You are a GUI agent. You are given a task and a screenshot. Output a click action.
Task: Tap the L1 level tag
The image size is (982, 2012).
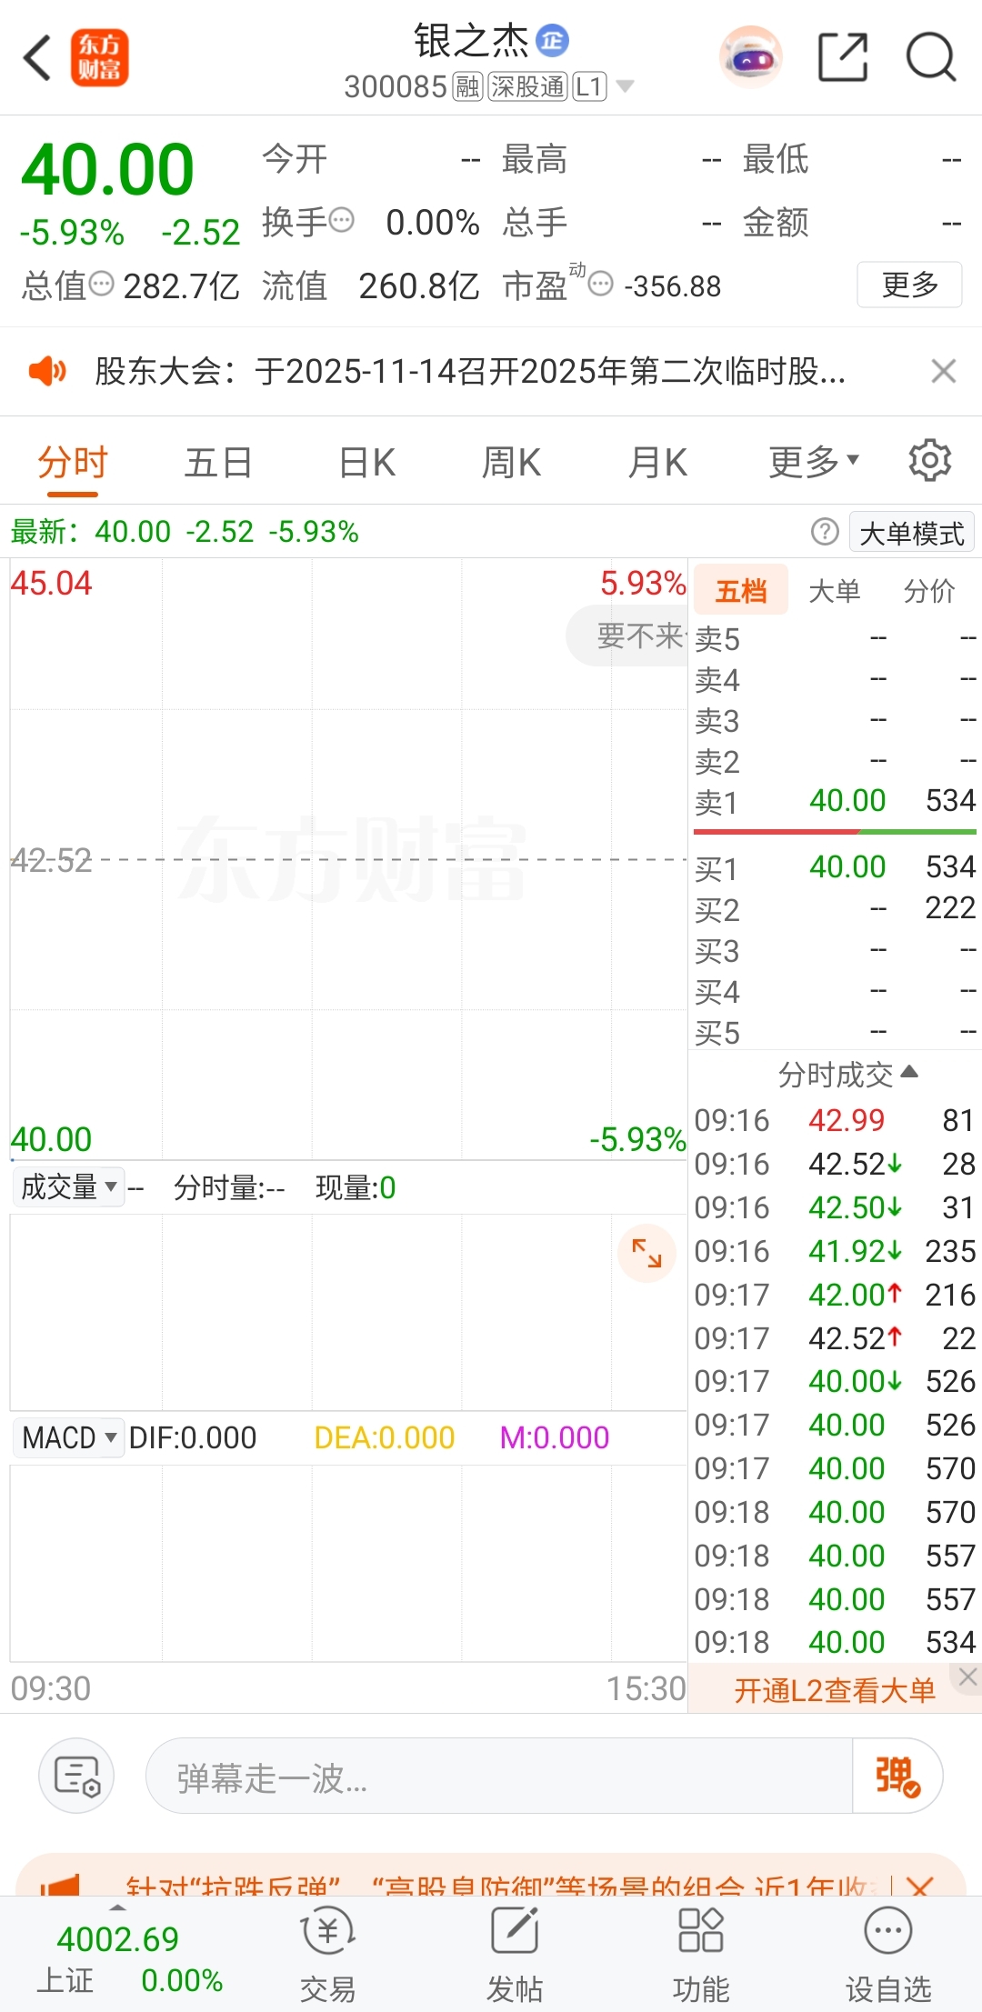(589, 87)
